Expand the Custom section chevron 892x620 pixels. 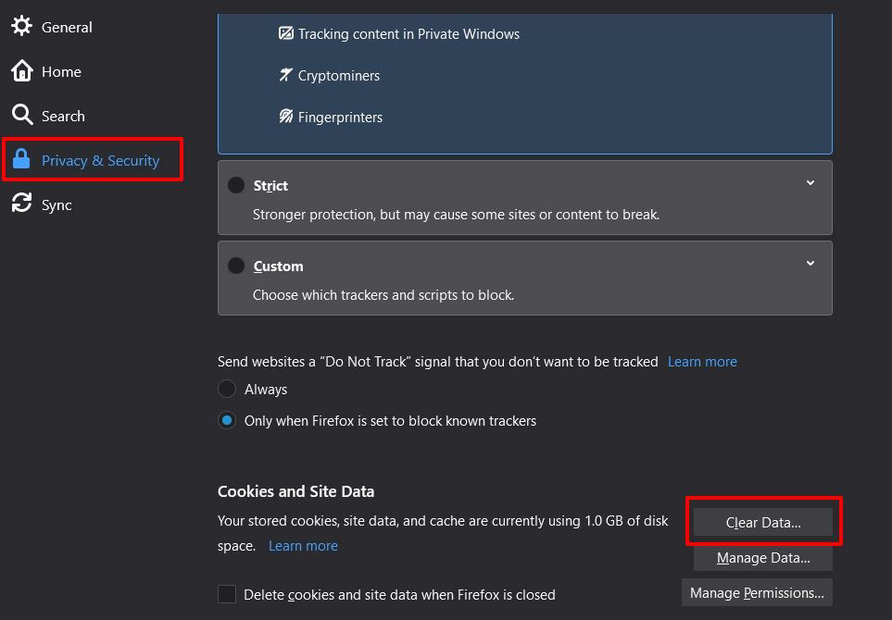(810, 264)
